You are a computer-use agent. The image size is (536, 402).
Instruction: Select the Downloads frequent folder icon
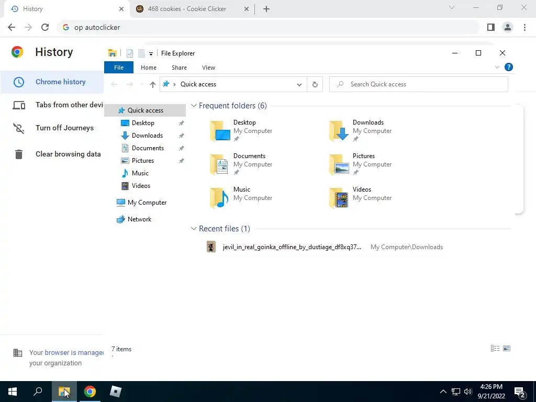click(x=339, y=130)
